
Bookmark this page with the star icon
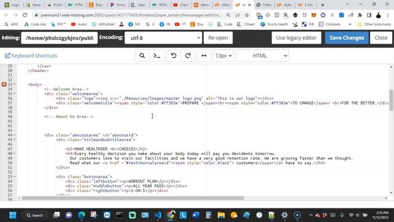(x=247, y=15)
